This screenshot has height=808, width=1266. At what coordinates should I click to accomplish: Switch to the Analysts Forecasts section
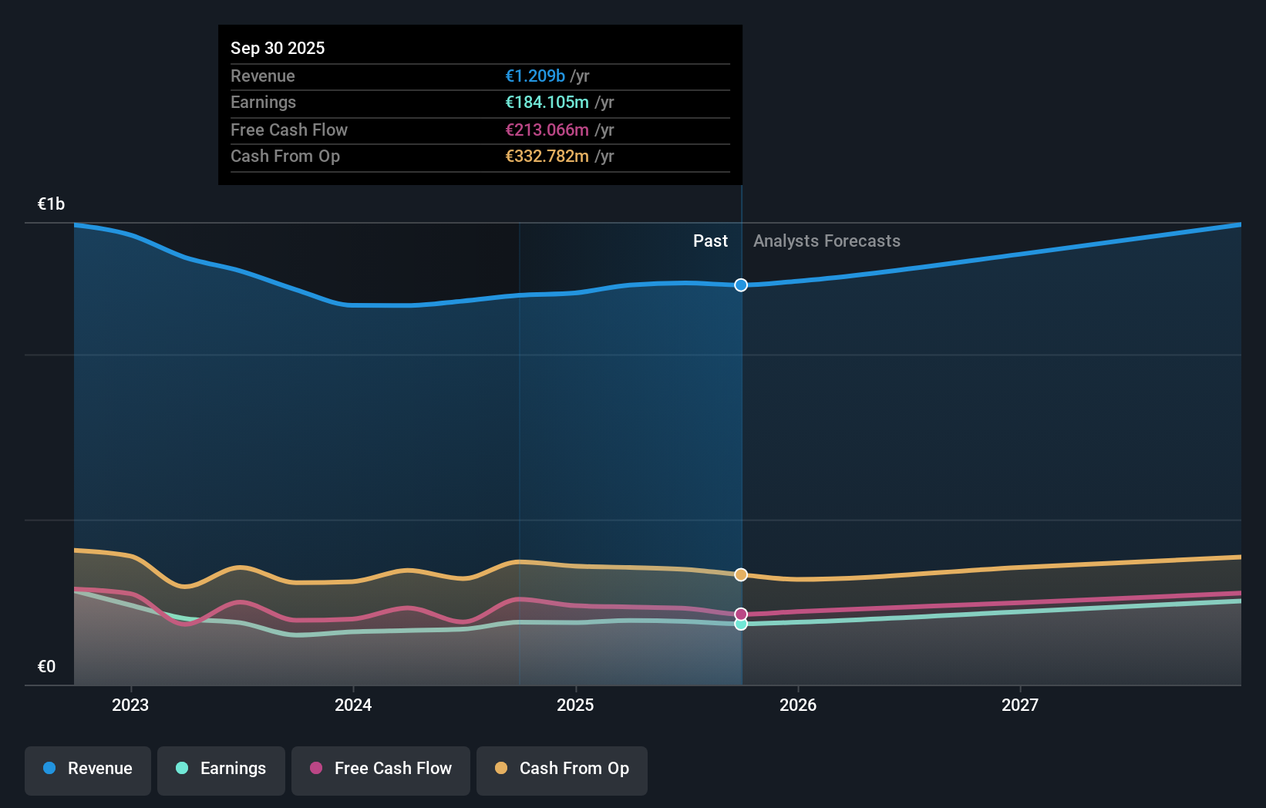[x=827, y=241]
